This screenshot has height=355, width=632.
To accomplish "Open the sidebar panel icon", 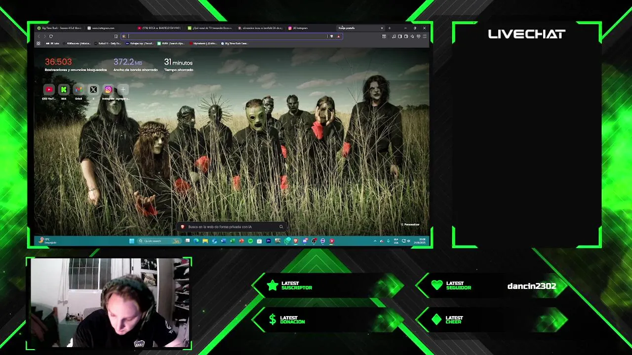I will tap(399, 36).
